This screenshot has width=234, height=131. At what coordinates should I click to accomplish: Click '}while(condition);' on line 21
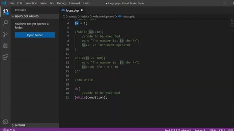pyautogui.click(x=91, y=98)
